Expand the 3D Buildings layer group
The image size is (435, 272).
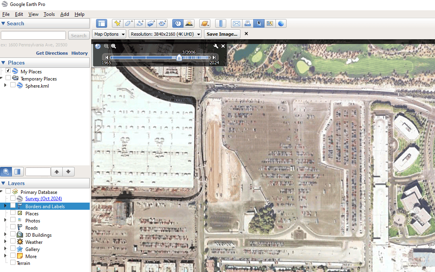tap(5, 235)
